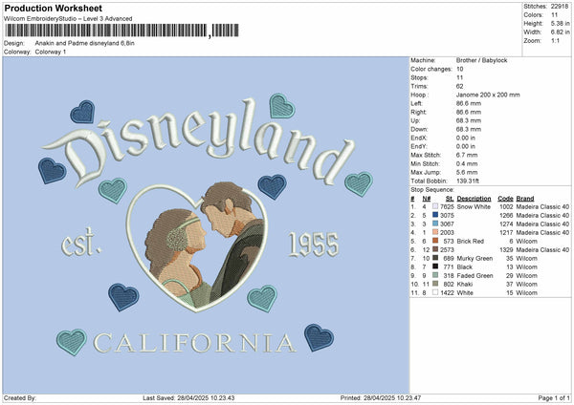The width and height of the screenshot is (574, 405).
Task: Click the 'Colorway 1' value
Action: (x=51, y=52)
